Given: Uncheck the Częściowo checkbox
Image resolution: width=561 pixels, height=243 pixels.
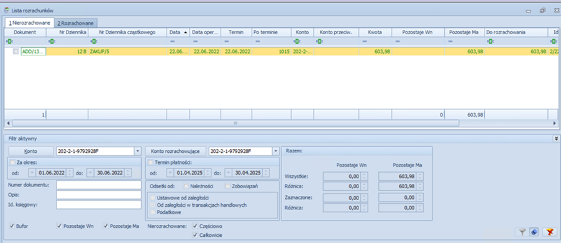Looking at the screenshot, I should (195, 226).
